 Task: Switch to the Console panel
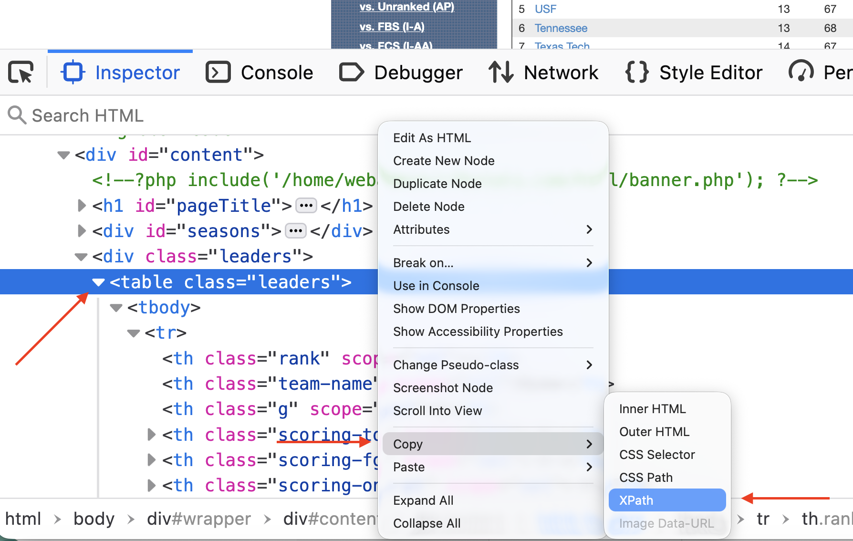coord(260,73)
